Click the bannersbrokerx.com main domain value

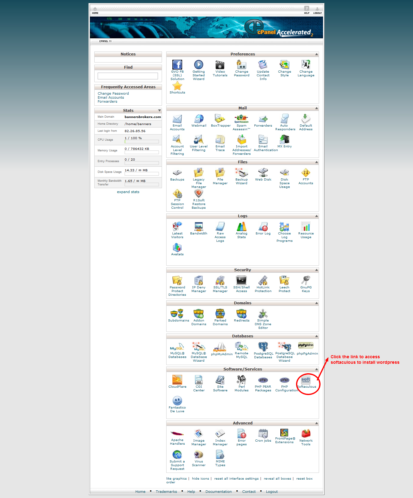click(143, 117)
